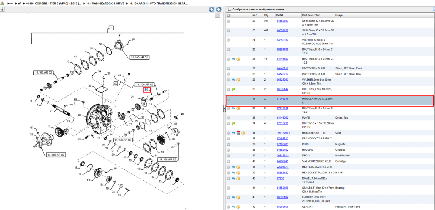Click callout 38 on the gearbox housing
This screenshot has height=210, width=435.
click(80, 115)
